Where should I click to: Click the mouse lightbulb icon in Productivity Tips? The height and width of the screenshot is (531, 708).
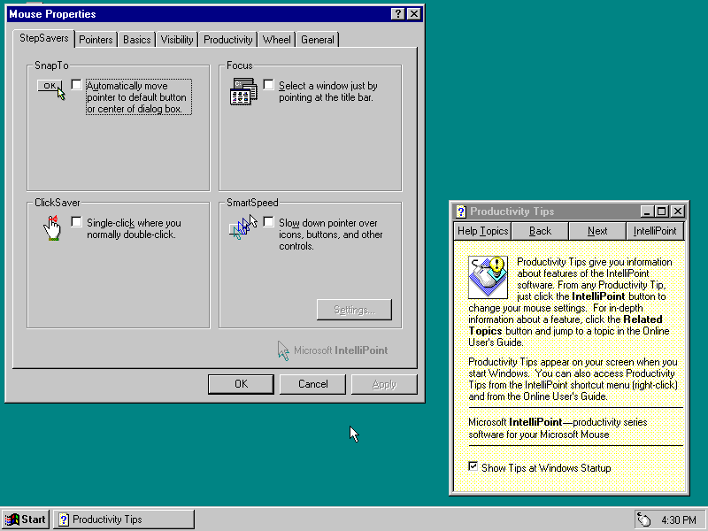pos(489,277)
